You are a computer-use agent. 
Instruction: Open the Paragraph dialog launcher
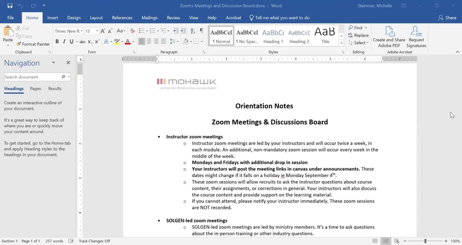204,52
